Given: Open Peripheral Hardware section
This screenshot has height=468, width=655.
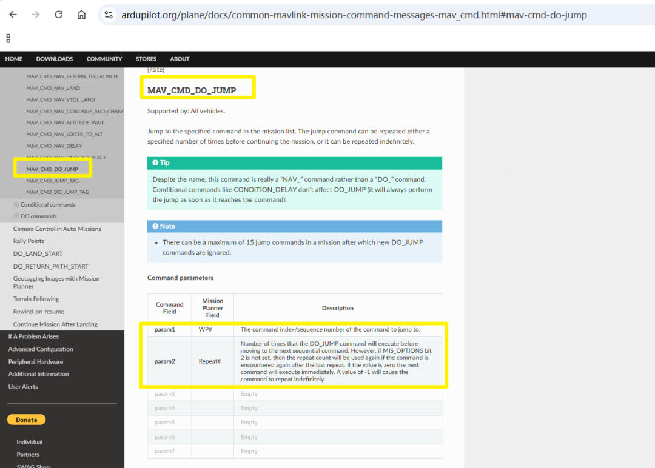Looking at the screenshot, I should [36, 361].
